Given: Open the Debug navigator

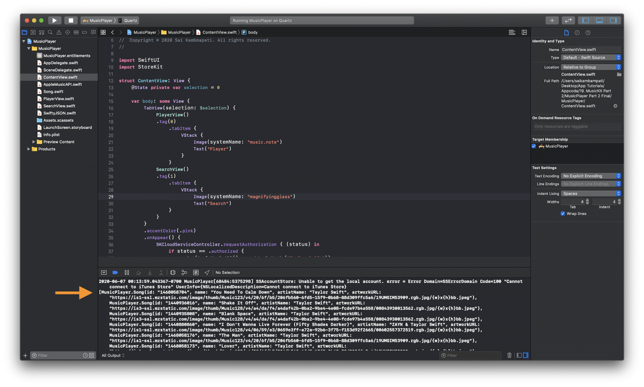Looking at the screenshot, I should (x=76, y=32).
